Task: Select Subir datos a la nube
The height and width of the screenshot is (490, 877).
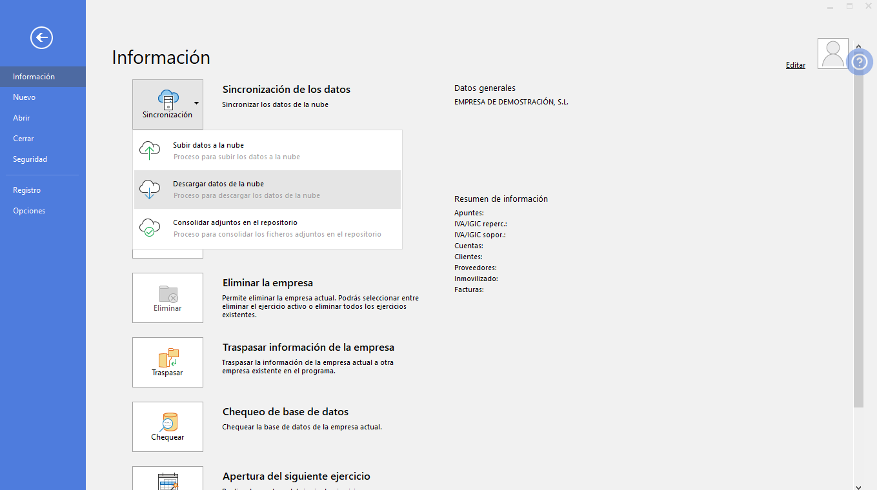Action: point(267,151)
